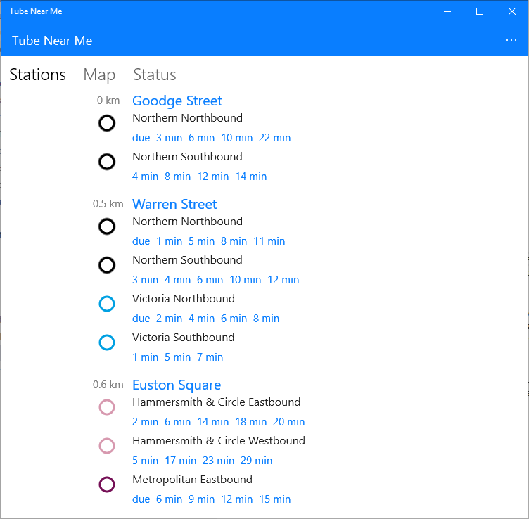
Task: Open the three-dot more options menu
Action: pyautogui.click(x=511, y=40)
